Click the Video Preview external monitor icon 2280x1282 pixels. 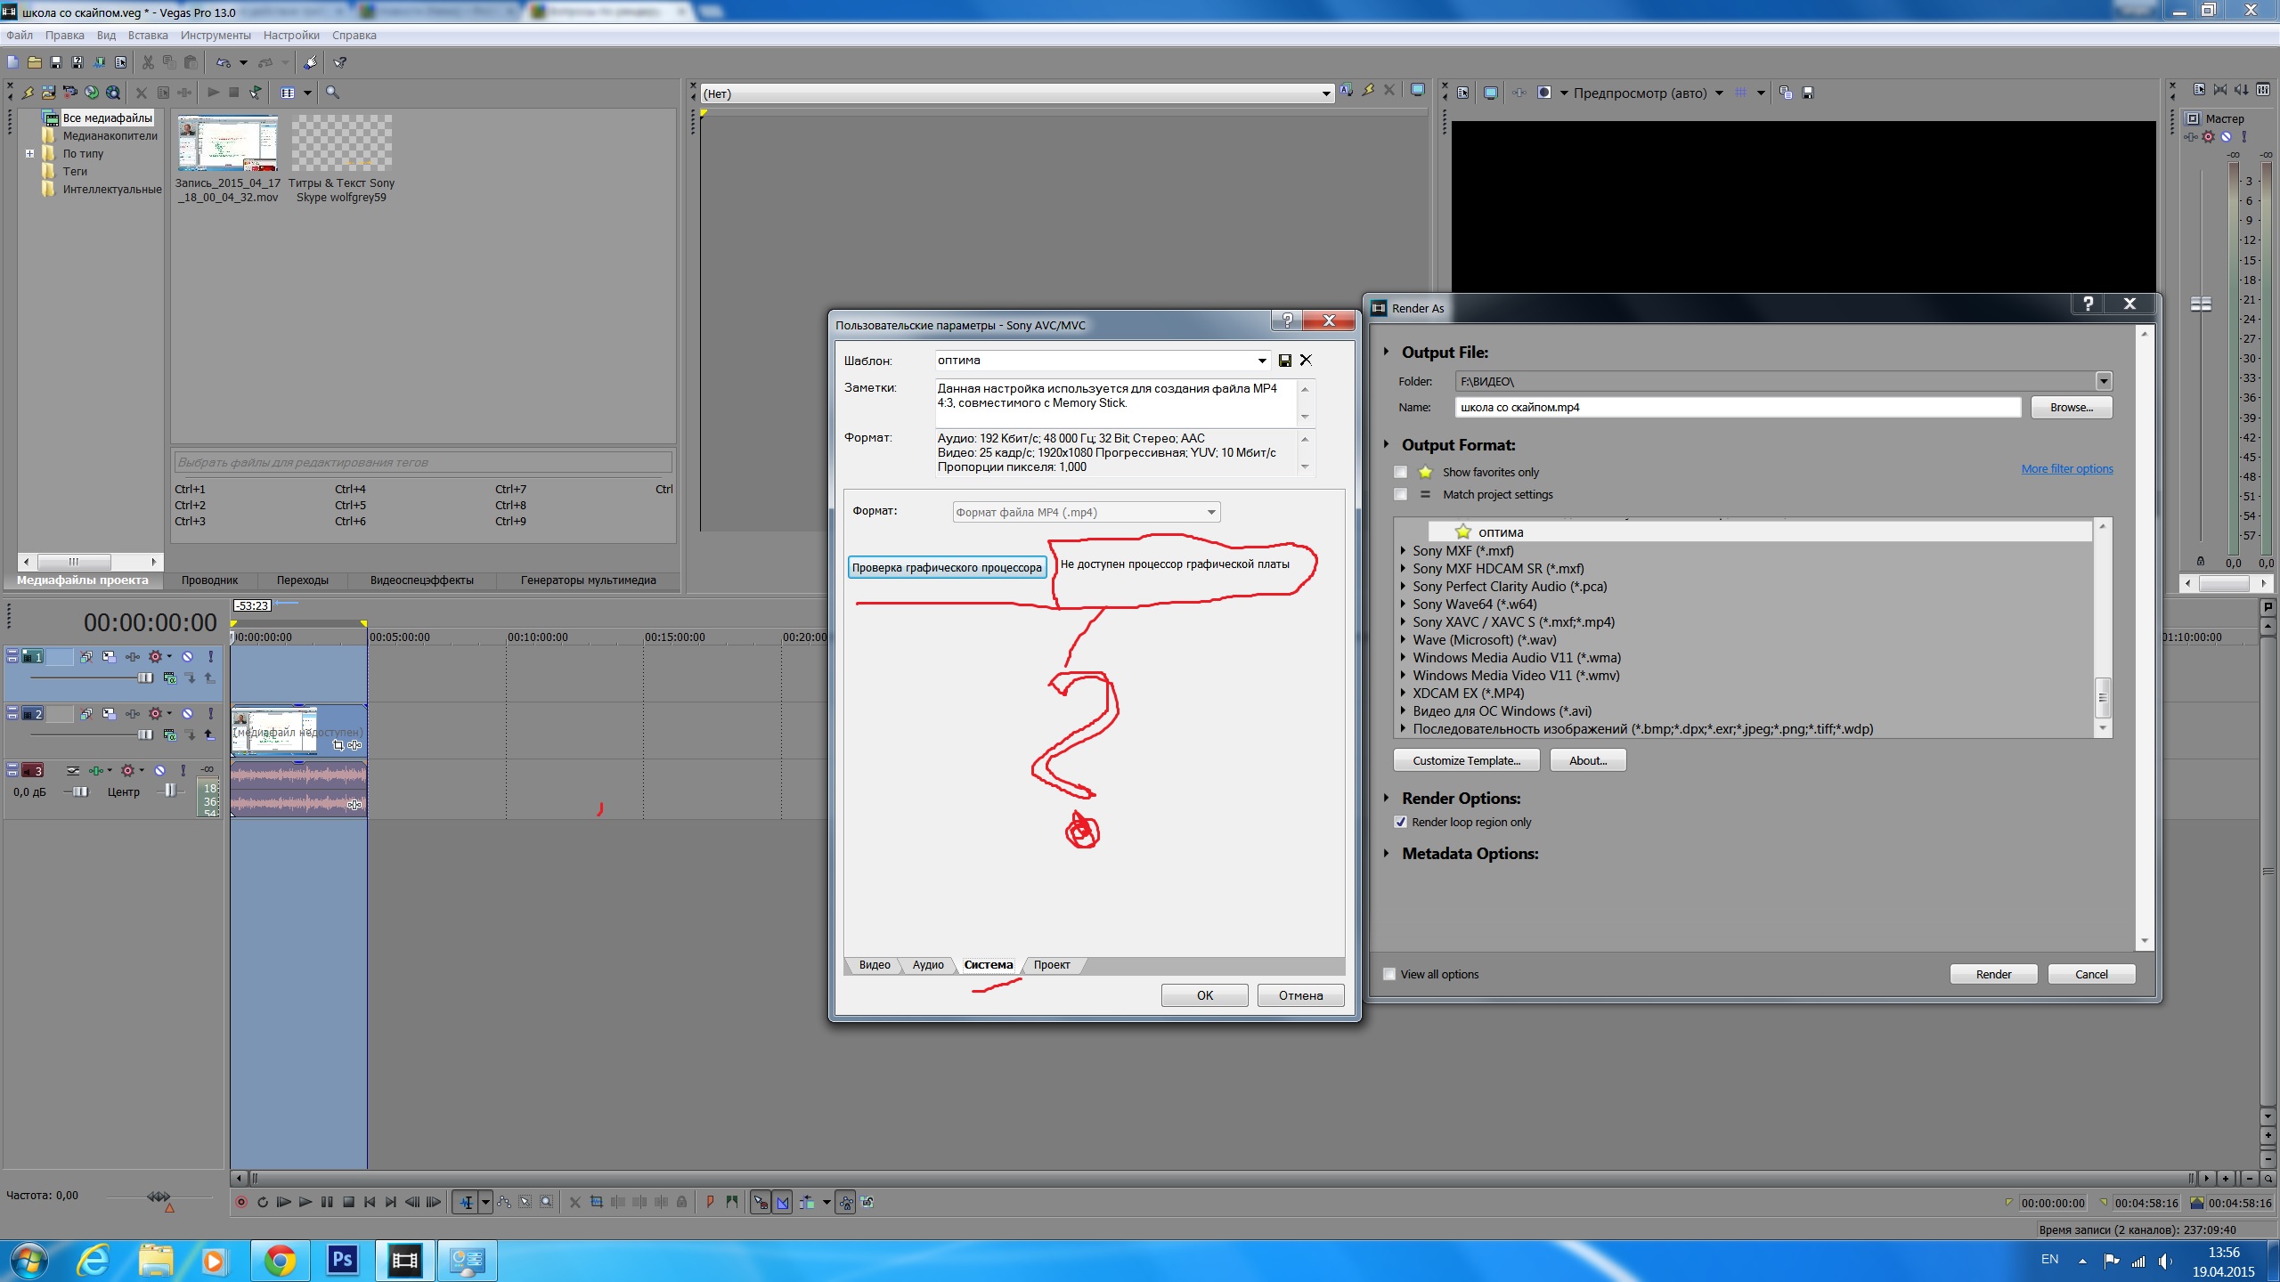click(1491, 93)
